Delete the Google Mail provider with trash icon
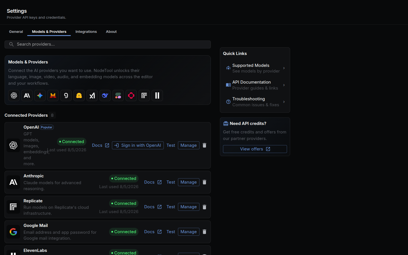408x255 pixels. pos(205,232)
